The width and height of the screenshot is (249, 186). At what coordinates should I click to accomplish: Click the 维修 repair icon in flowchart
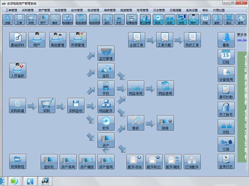(136, 123)
